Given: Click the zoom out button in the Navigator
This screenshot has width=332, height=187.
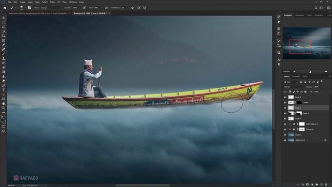Looking at the screenshot, I should 294,72.
